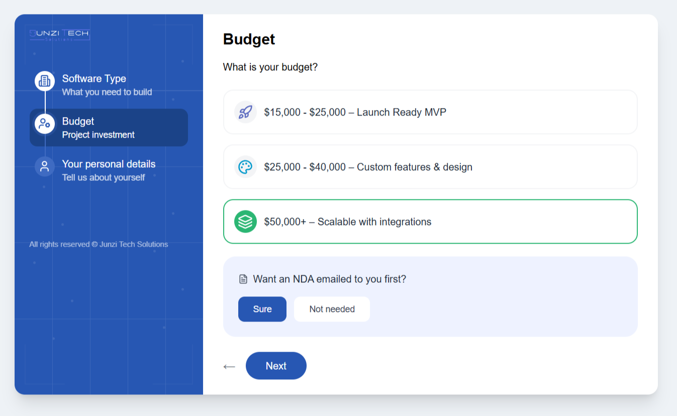Viewport: 677px width, 416px height.
Task: Click the rocket icon for MVP
Action: (245, 112)
